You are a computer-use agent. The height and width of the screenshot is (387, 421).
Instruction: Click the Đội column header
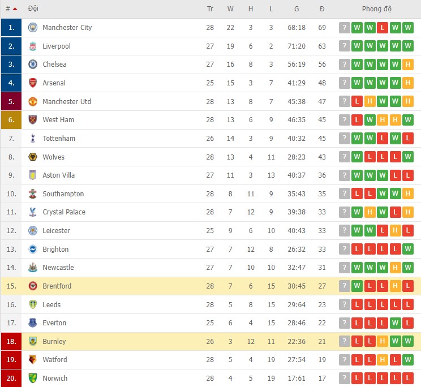point(33,9)
